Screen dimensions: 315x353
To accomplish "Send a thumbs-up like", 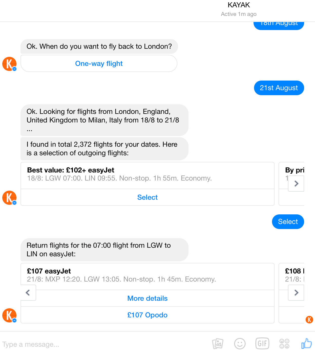I will pyautogui.click(x=306, y=343).
